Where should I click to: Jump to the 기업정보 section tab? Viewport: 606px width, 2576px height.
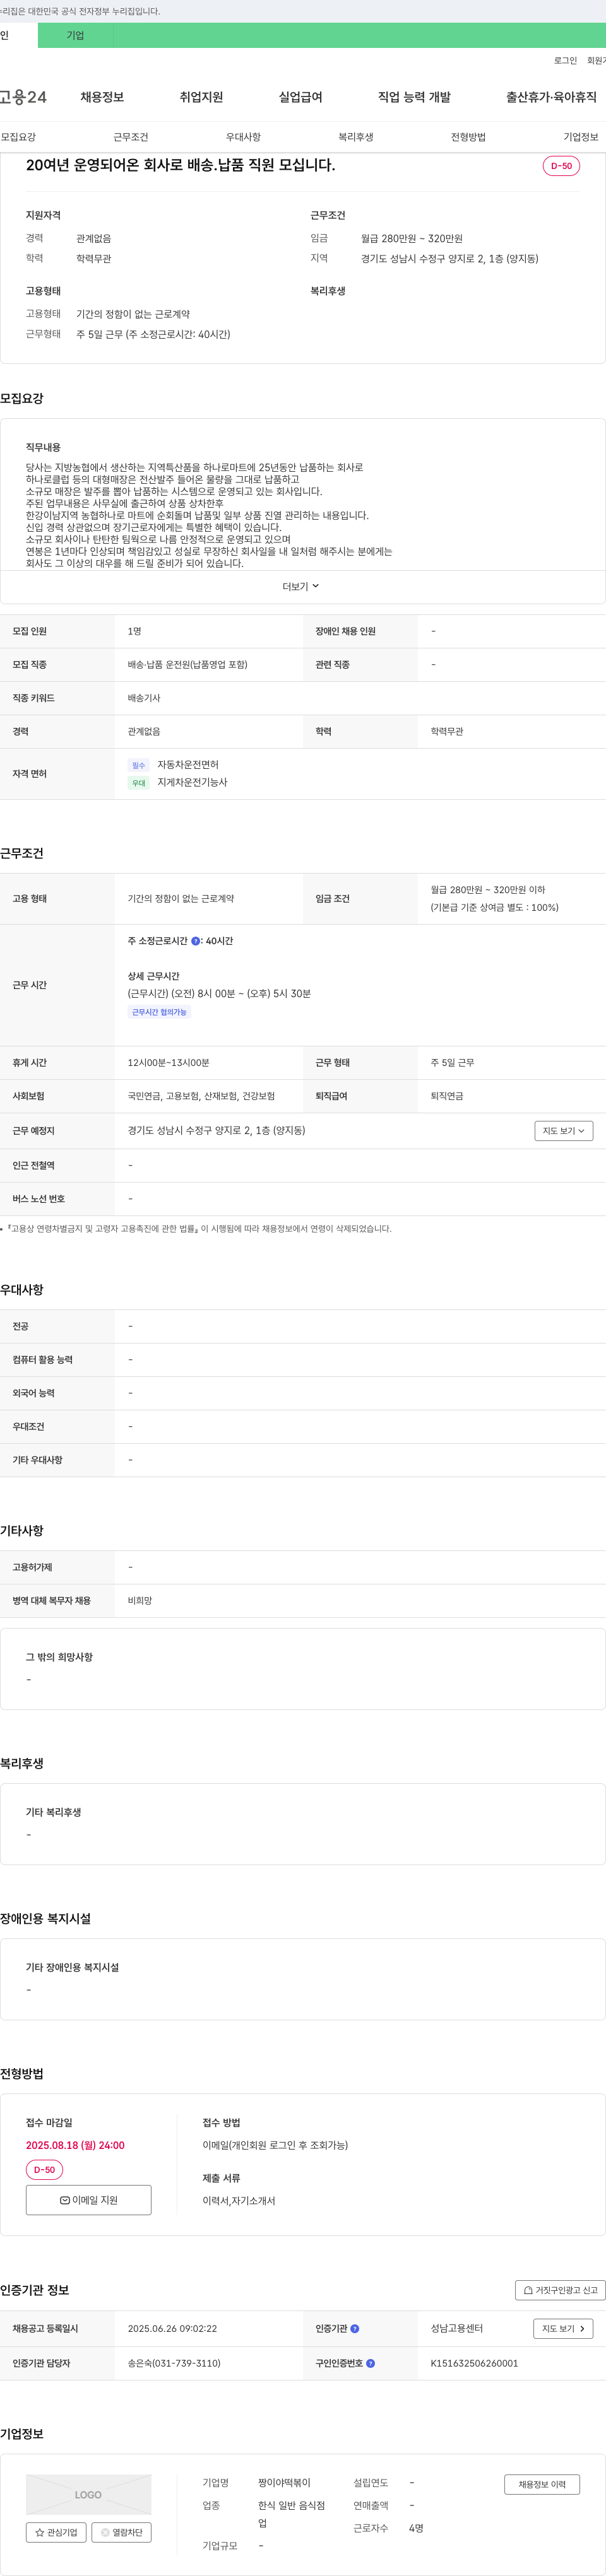tap(581, 137)
